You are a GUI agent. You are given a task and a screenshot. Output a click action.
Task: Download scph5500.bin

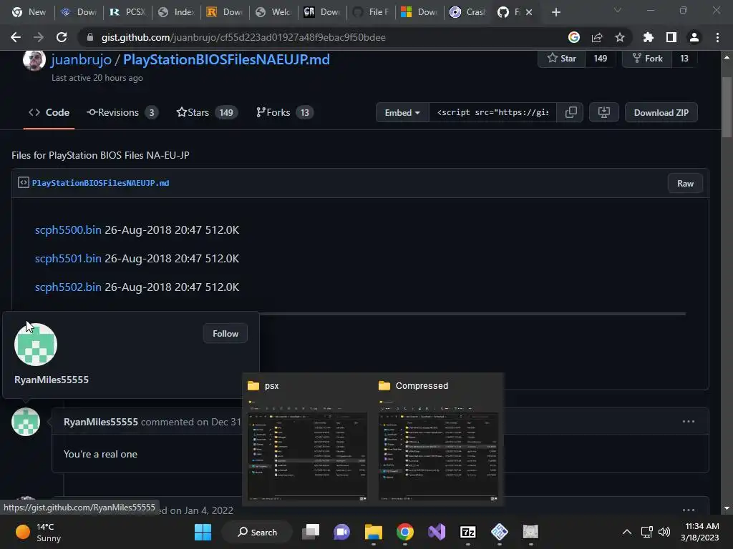(x=68, y=229)
